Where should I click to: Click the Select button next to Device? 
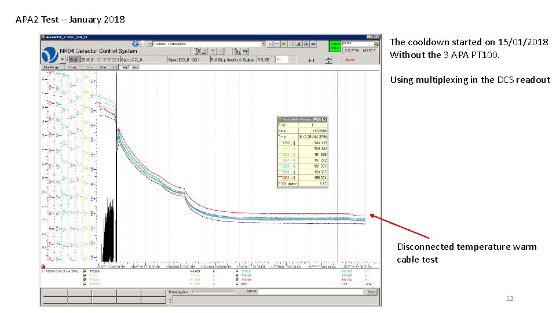click(371, 292)
